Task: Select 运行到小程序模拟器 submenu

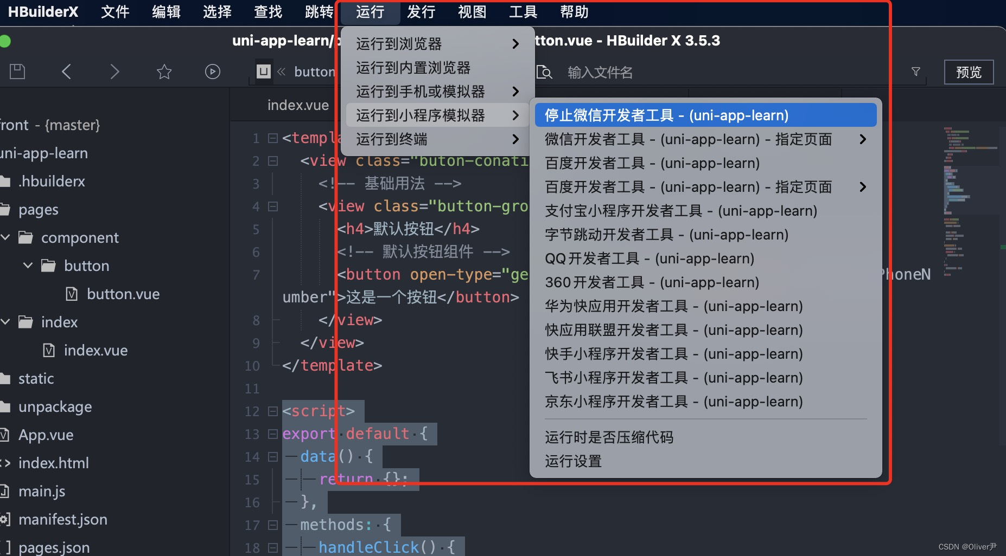Action: (437, 115)
